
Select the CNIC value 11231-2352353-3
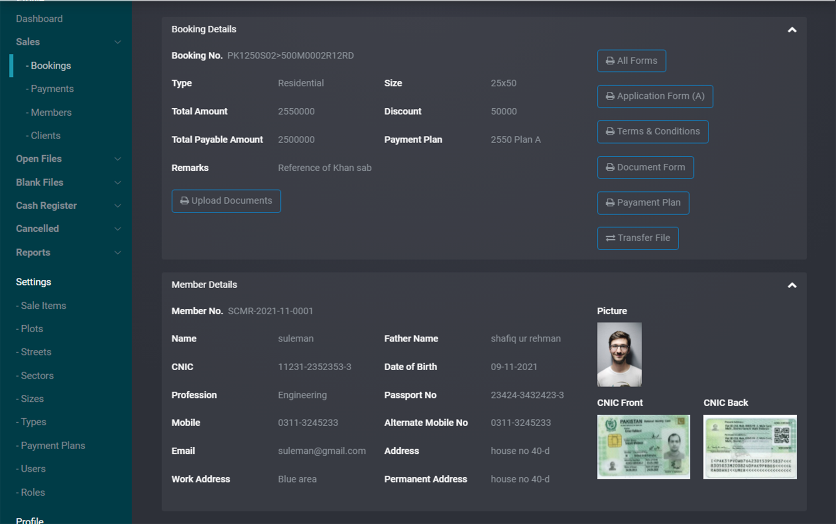[314, 367]
